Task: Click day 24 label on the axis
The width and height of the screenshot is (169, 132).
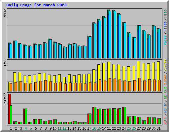Action: pos(124,128)
